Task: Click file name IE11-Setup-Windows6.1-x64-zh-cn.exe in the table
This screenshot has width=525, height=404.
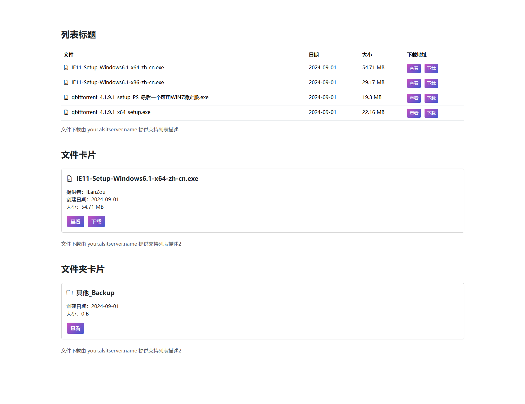Action: 118,67
